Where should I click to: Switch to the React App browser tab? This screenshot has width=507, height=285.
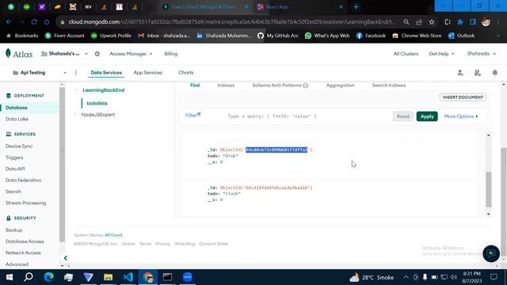click(x=276, y=7)
